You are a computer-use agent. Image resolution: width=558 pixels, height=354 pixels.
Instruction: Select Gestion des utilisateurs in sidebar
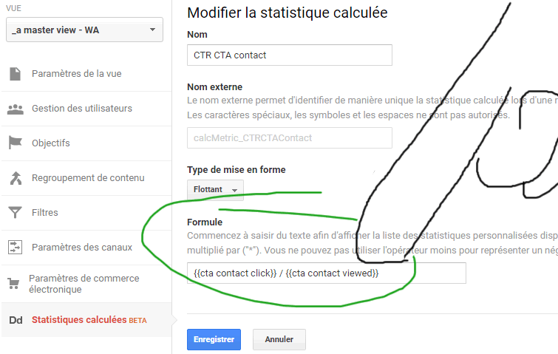(x=81, y=109)
